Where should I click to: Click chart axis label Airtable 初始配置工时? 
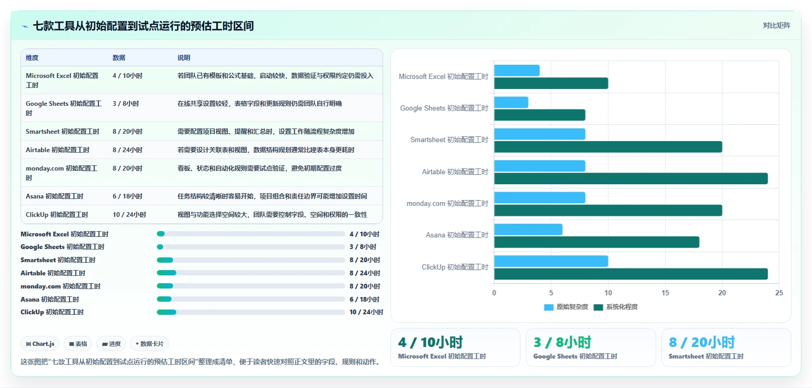pos(455,172)
